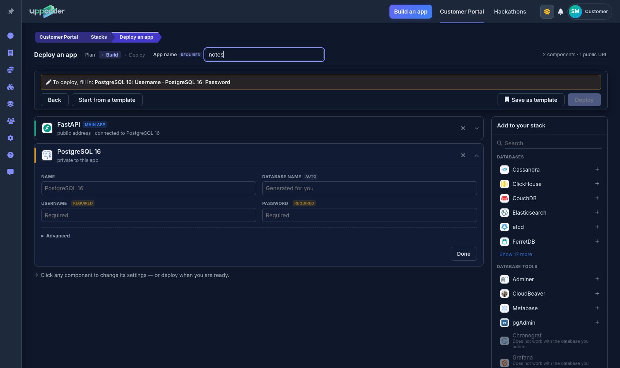Screen dimensions: 620x368
Task: Expand the Advanced settings section
Action: (x=56, y=236)
